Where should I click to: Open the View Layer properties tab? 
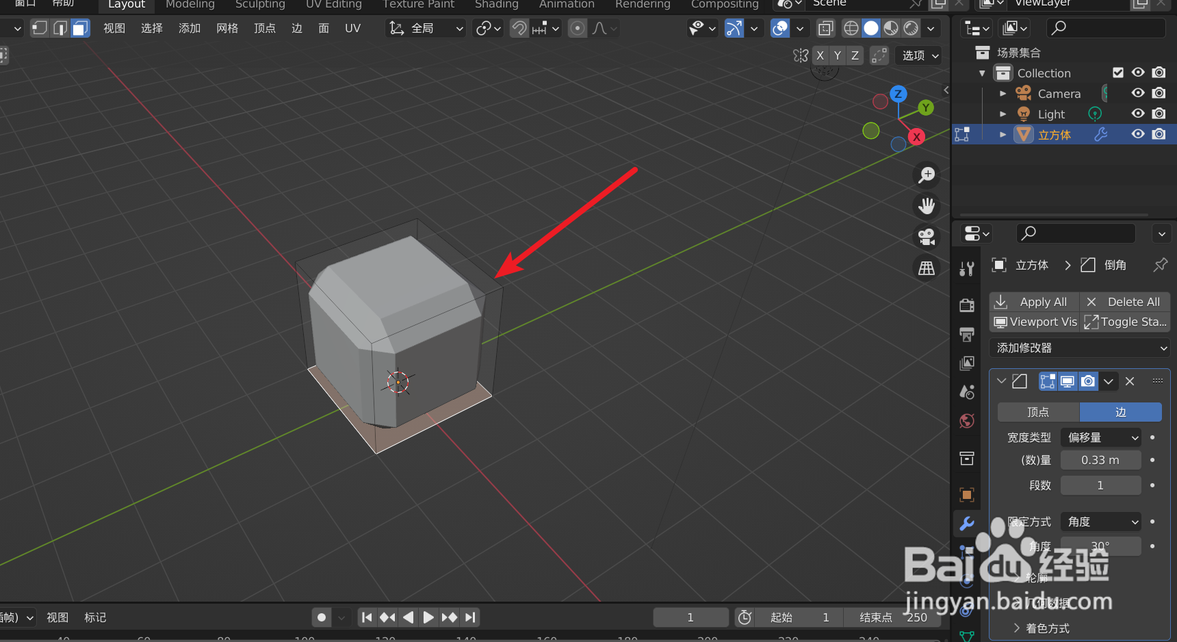coord(967,363)
